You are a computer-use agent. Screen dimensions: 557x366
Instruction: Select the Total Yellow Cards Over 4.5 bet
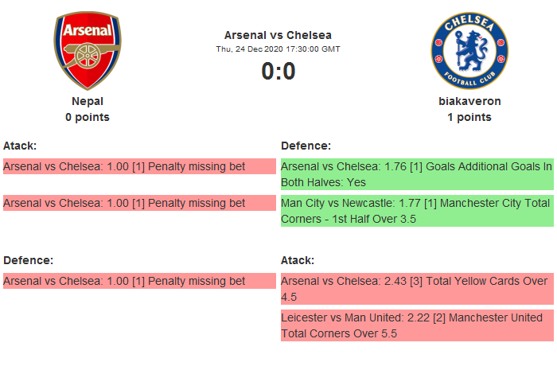(x=416, y=289)
